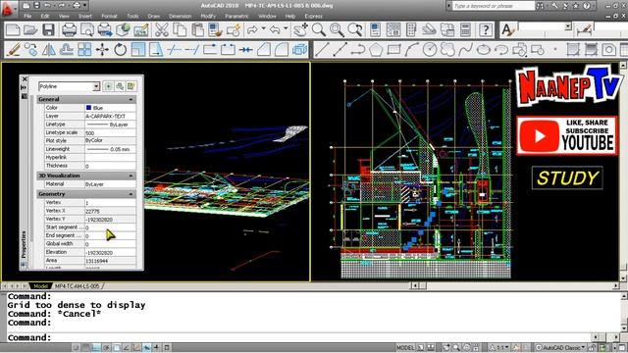Select the Circle draw tool
The height and width of the screenshot is (353, 628).
coord(430,50)
